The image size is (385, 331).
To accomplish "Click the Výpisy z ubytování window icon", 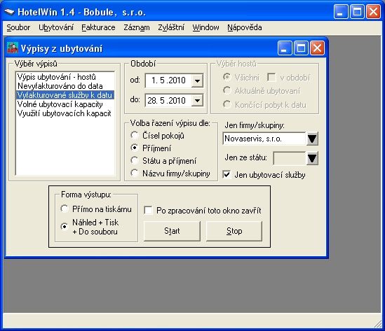I will point(13,48).
